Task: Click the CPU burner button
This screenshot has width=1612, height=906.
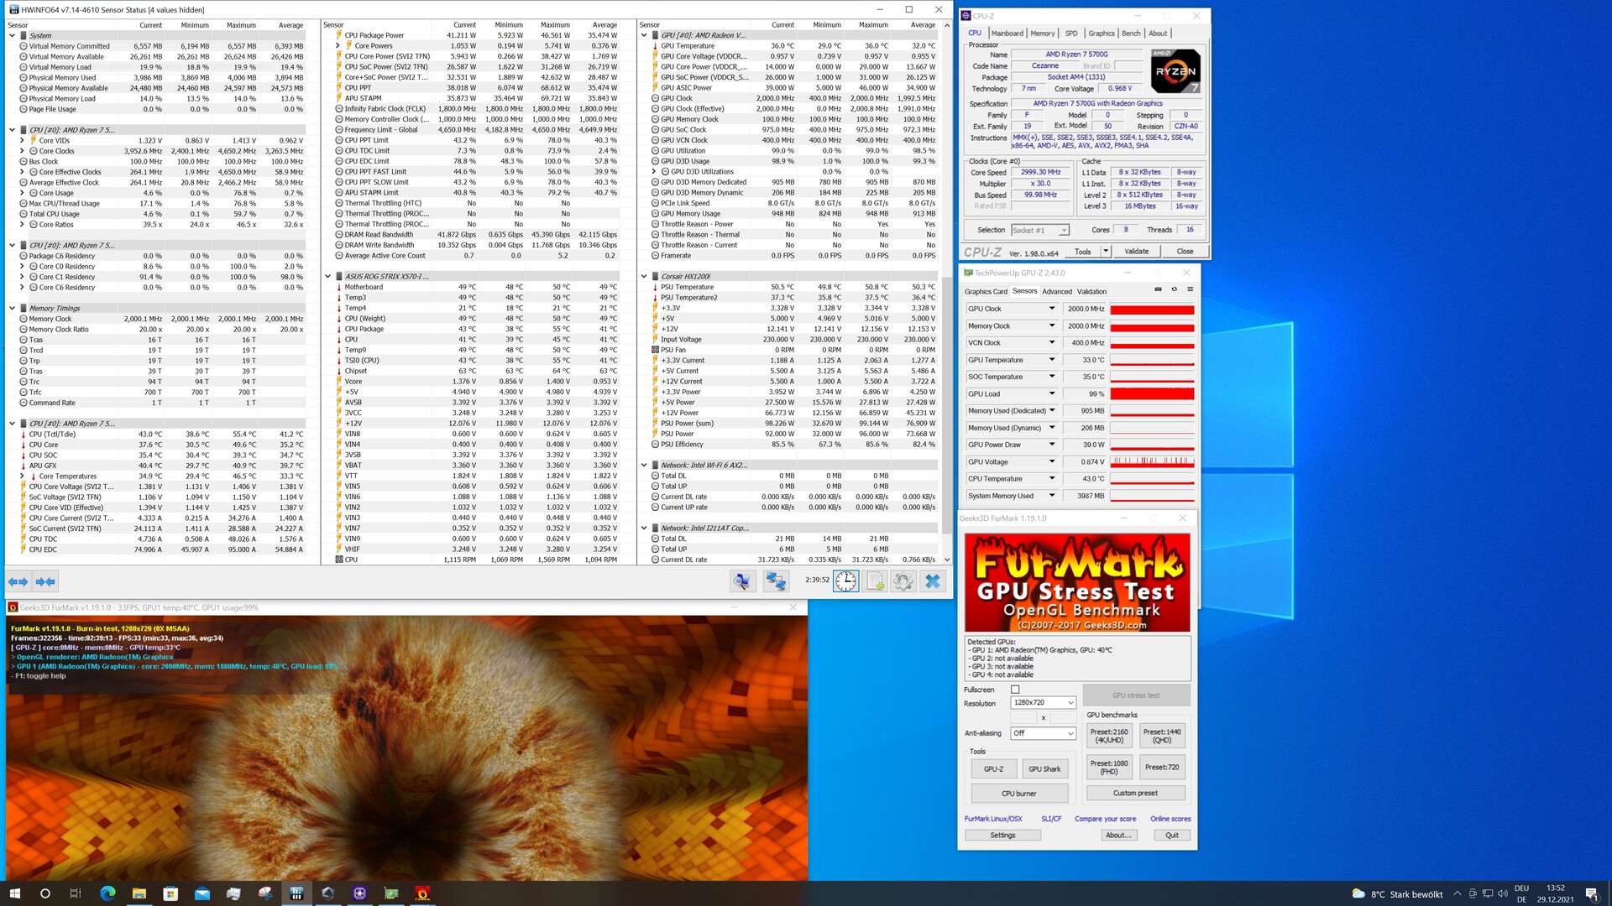Action: tap(1018, 794)
